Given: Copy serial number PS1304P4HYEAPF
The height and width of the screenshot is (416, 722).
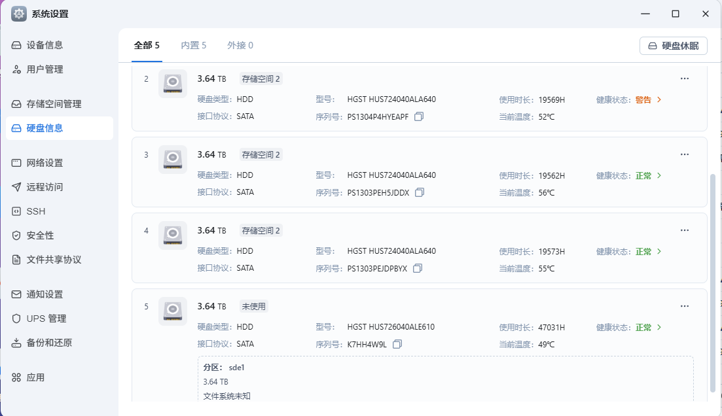Looking at the screenshot, I should click(419, 116).
